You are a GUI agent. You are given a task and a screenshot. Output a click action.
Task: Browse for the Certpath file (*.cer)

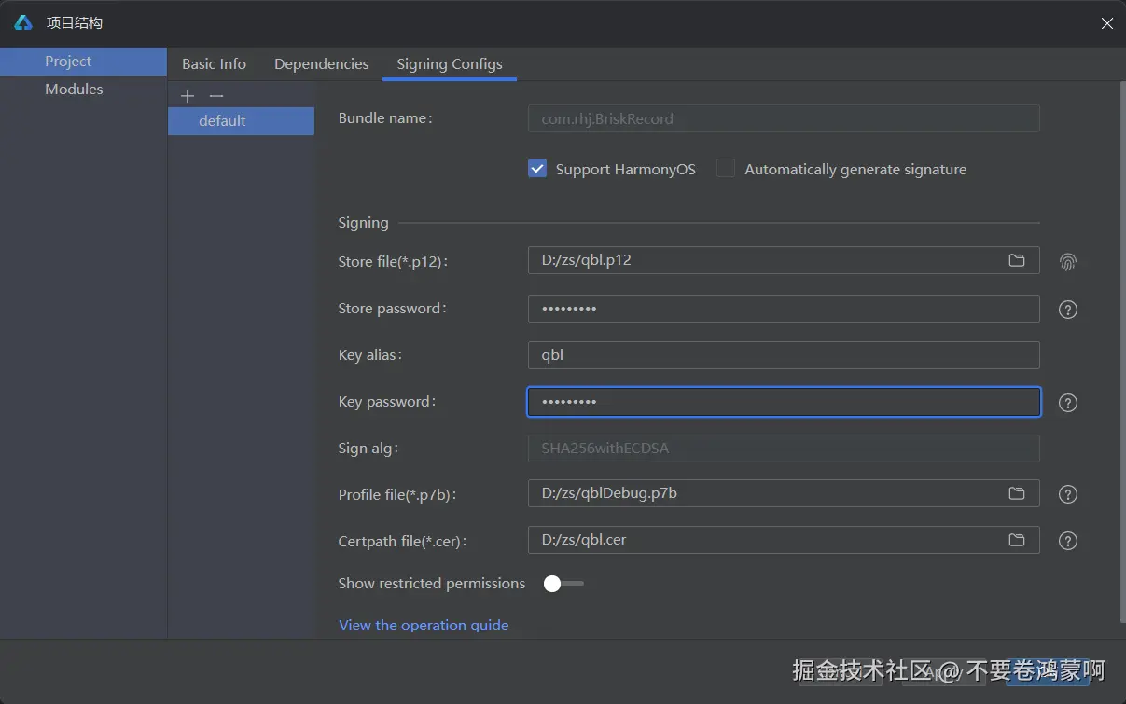[1017, 540]
